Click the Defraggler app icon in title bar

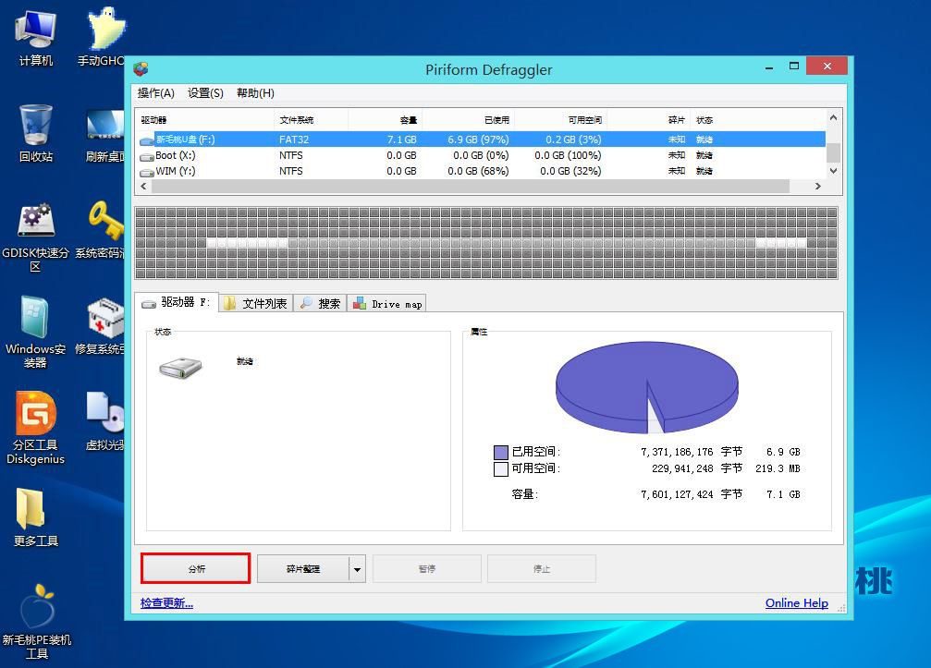(x=141, y=69)
